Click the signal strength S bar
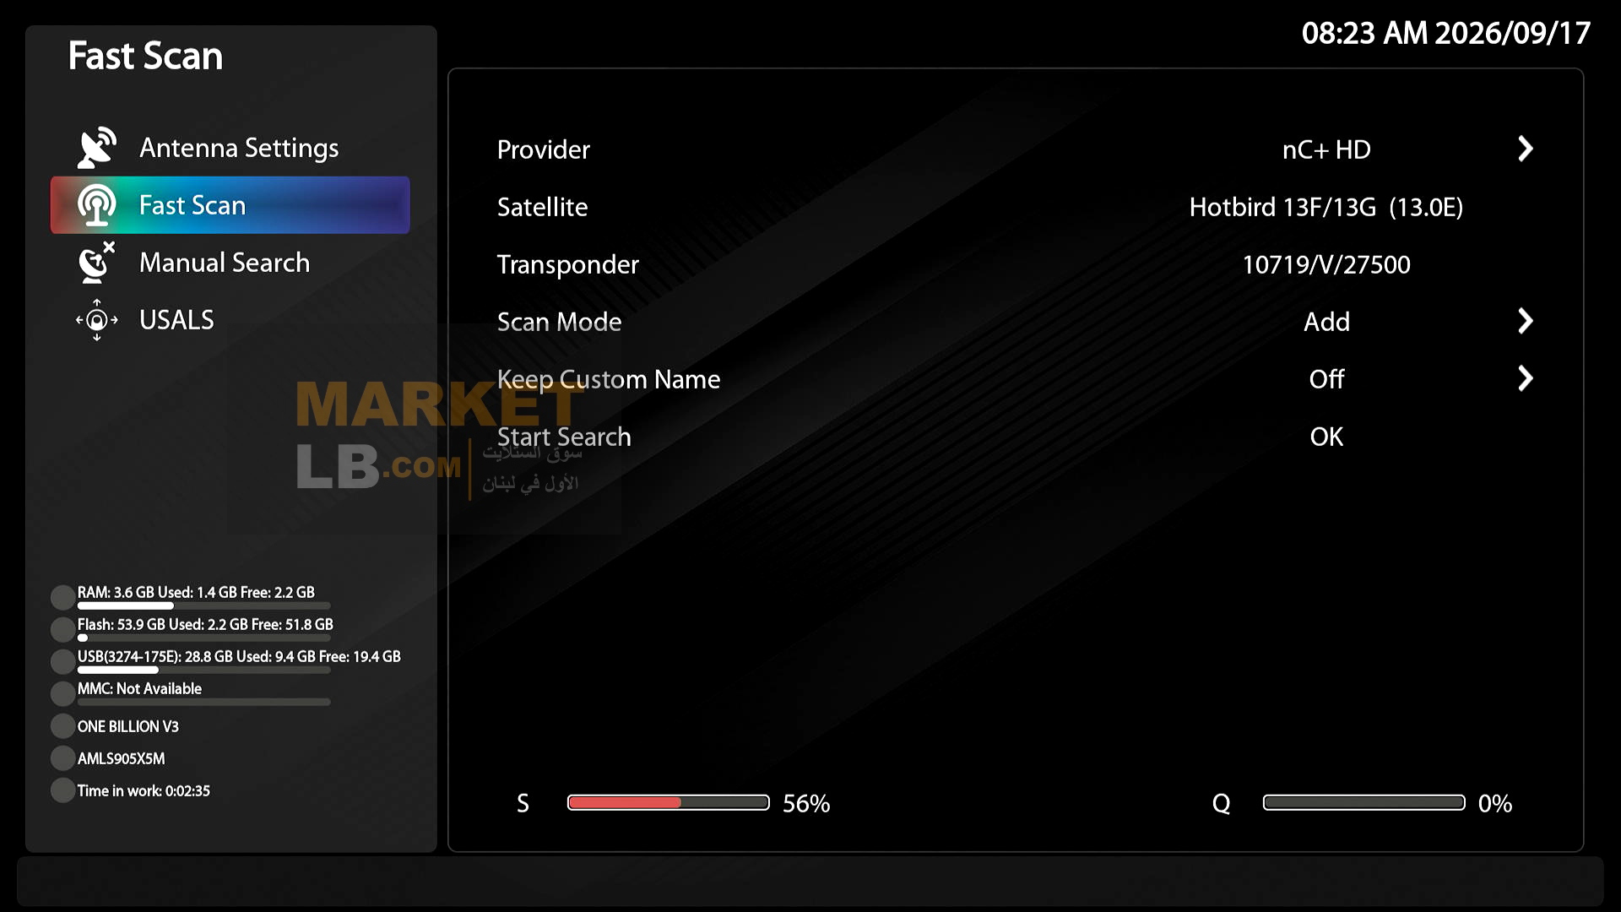Image resolution: width=1621 pixels, height=912 pixels. click(668, 802)
